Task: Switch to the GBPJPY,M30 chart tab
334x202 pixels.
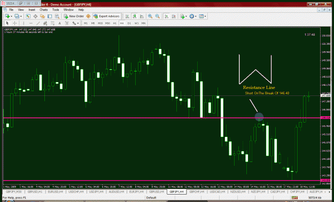Action: (x=14, y=192)
